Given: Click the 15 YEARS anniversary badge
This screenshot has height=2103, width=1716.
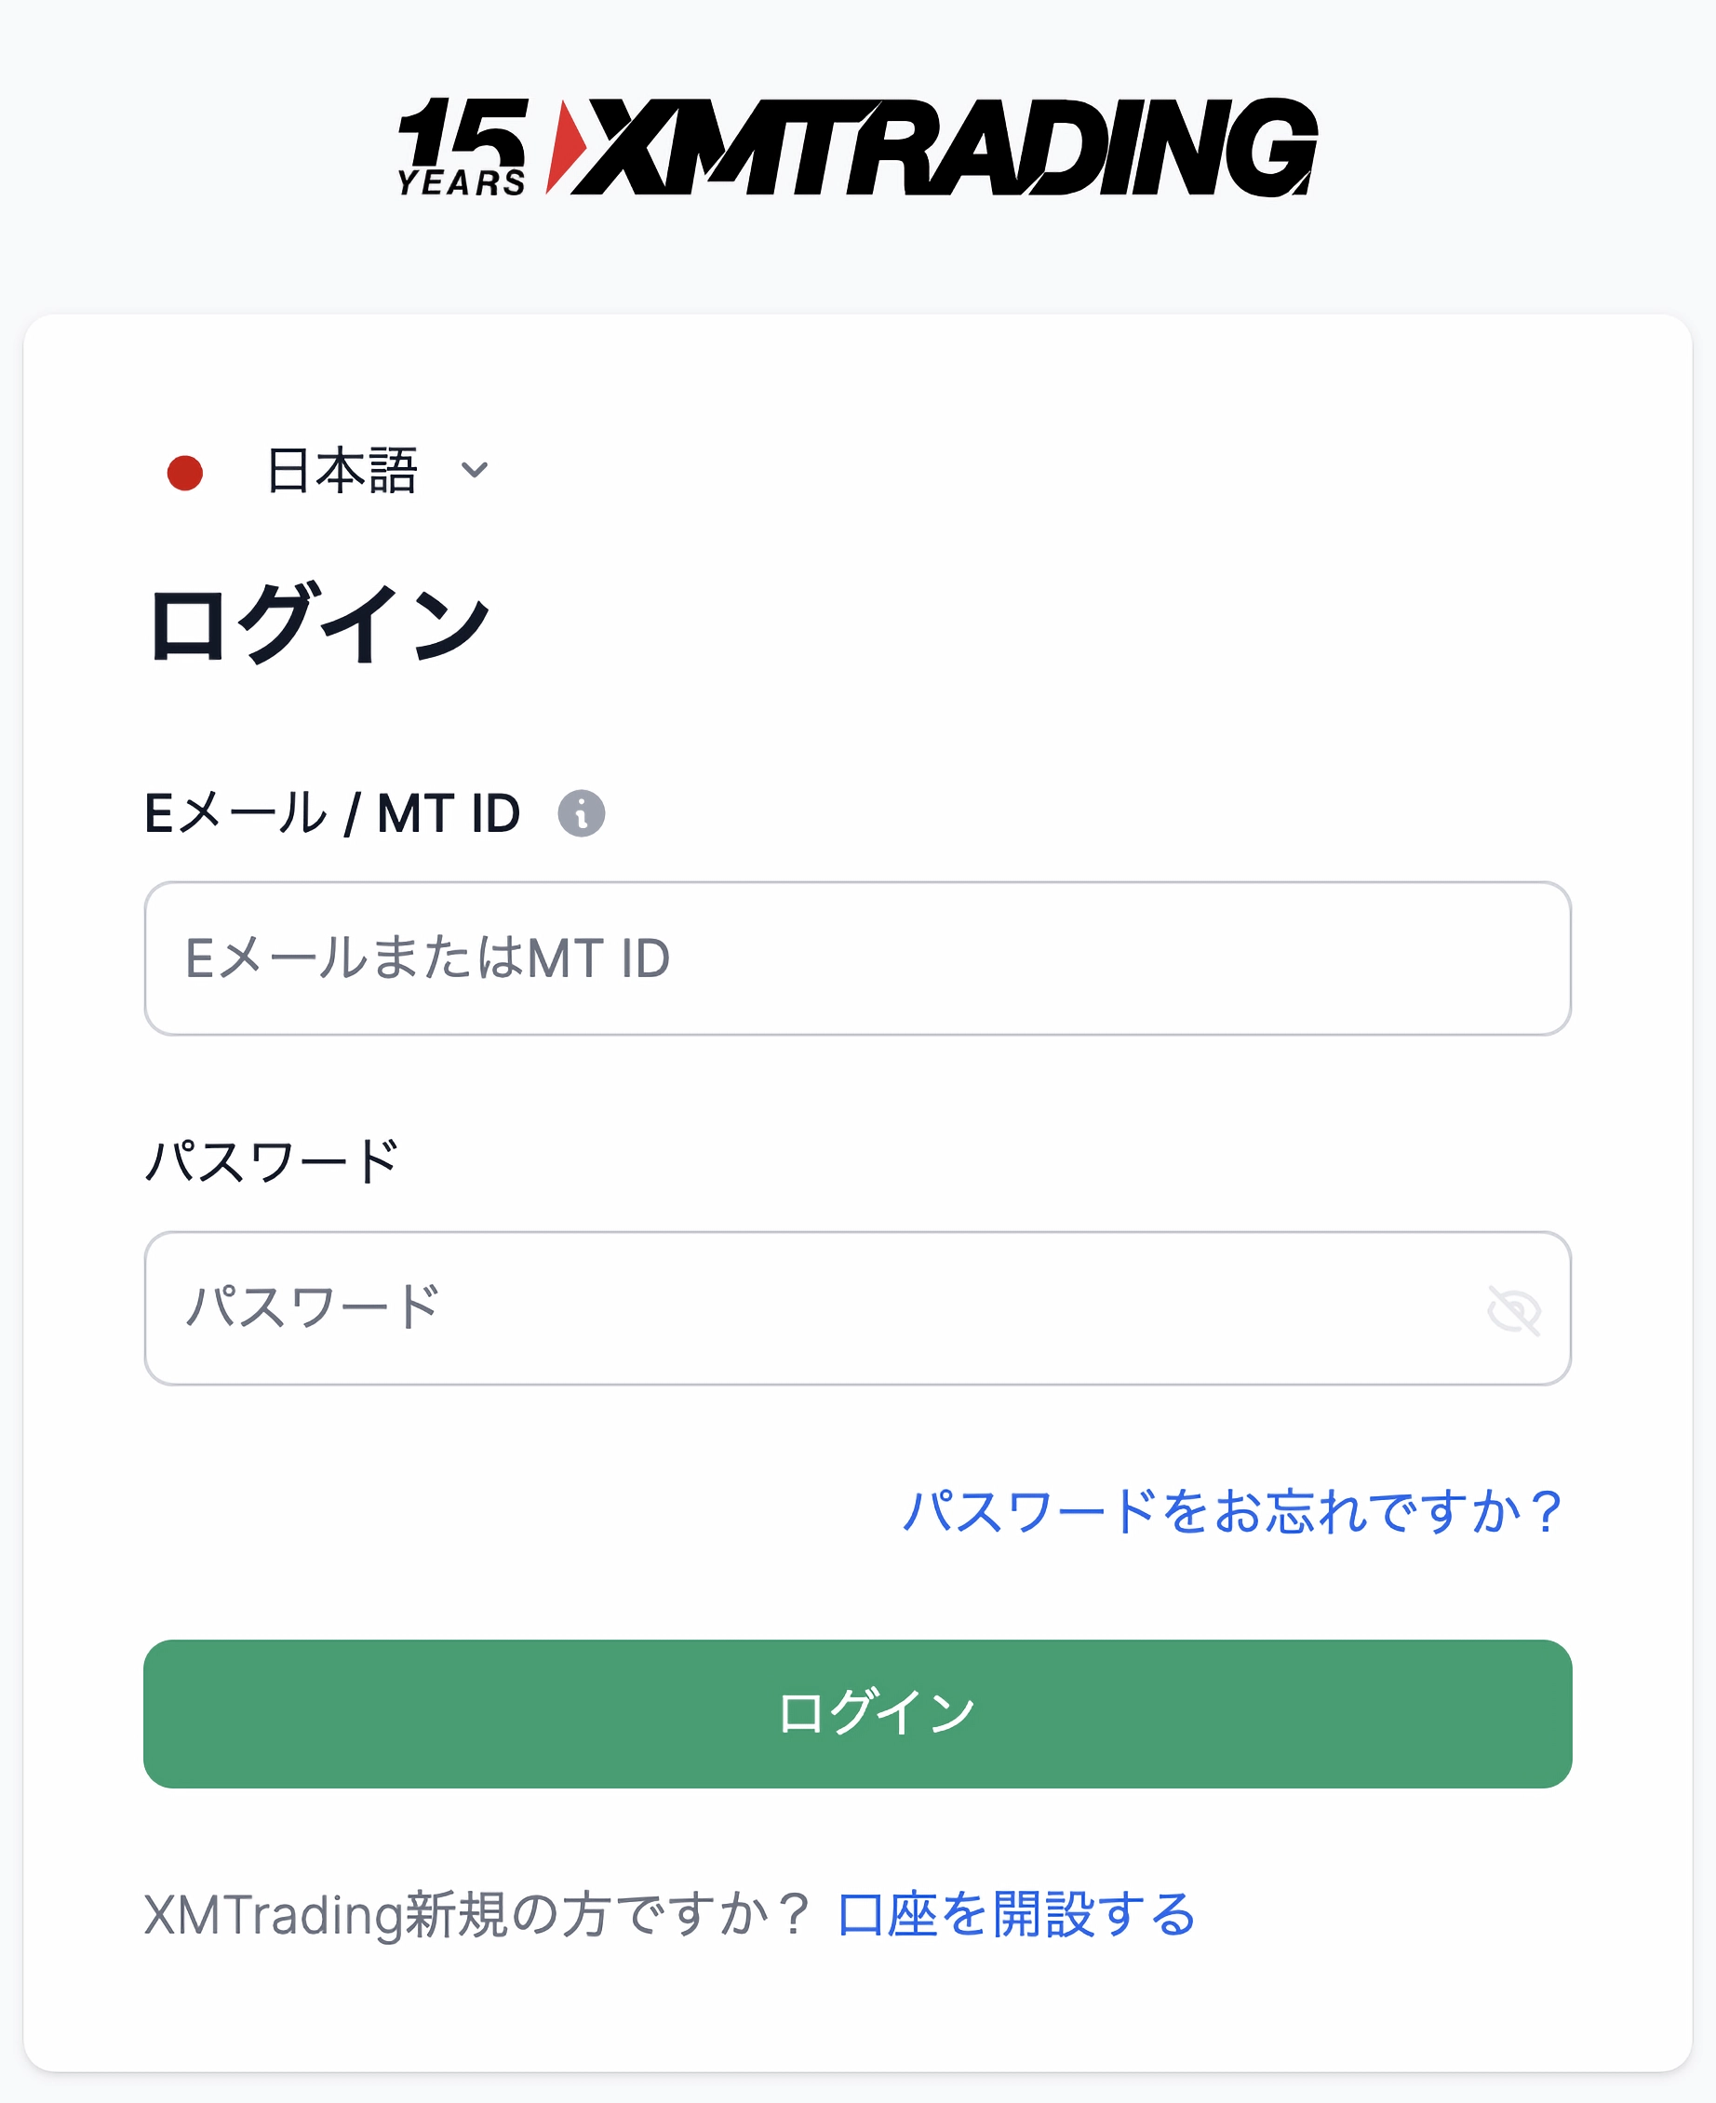Looking at the screenshot, I should pyautogui.click(x=462, y=147).
